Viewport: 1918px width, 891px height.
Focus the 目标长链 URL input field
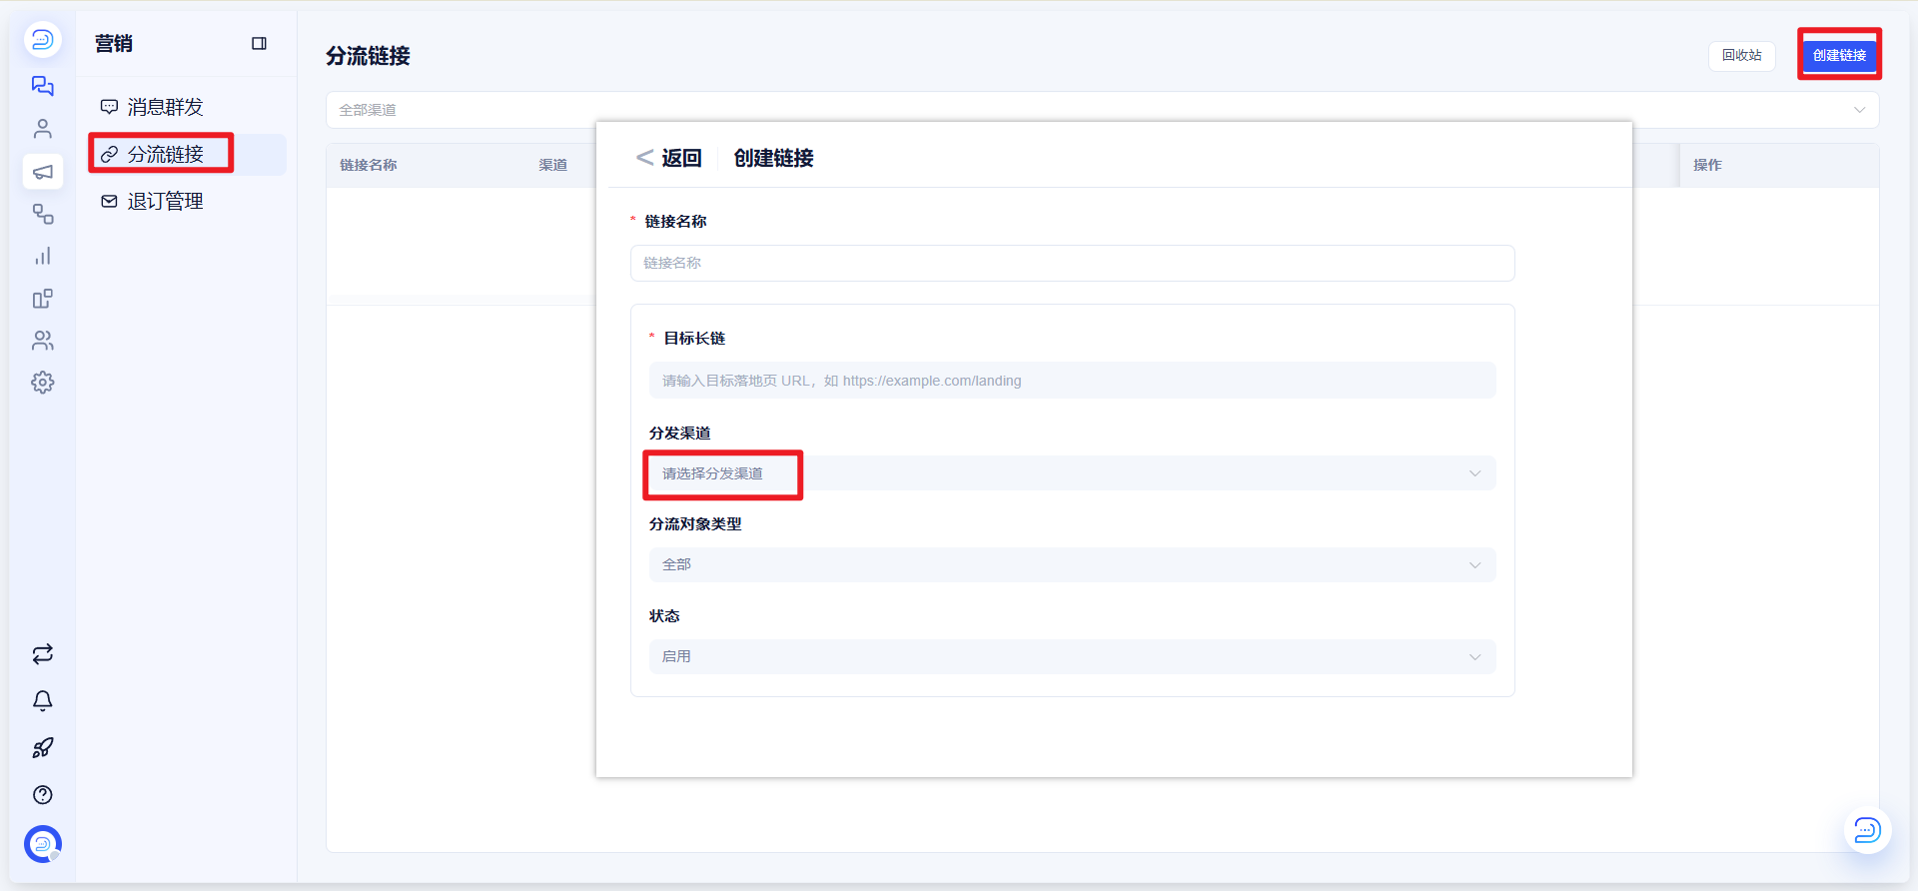click(1072, 381)
